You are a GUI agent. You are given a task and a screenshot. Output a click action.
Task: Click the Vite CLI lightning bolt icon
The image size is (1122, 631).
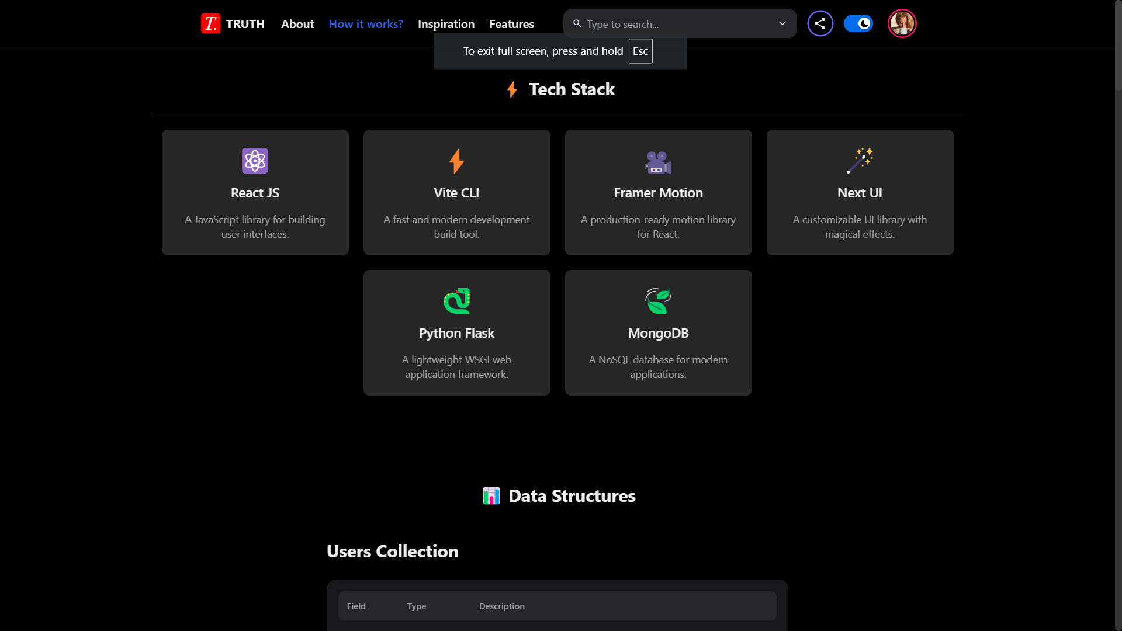pos(456,161)
